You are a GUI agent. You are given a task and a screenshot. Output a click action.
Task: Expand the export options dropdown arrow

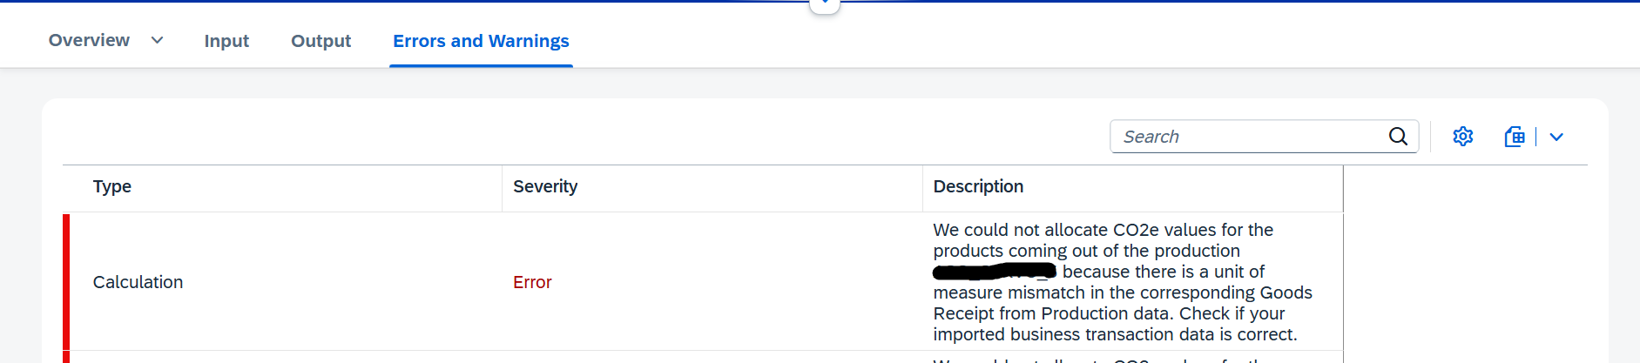tap(1556, 137)
